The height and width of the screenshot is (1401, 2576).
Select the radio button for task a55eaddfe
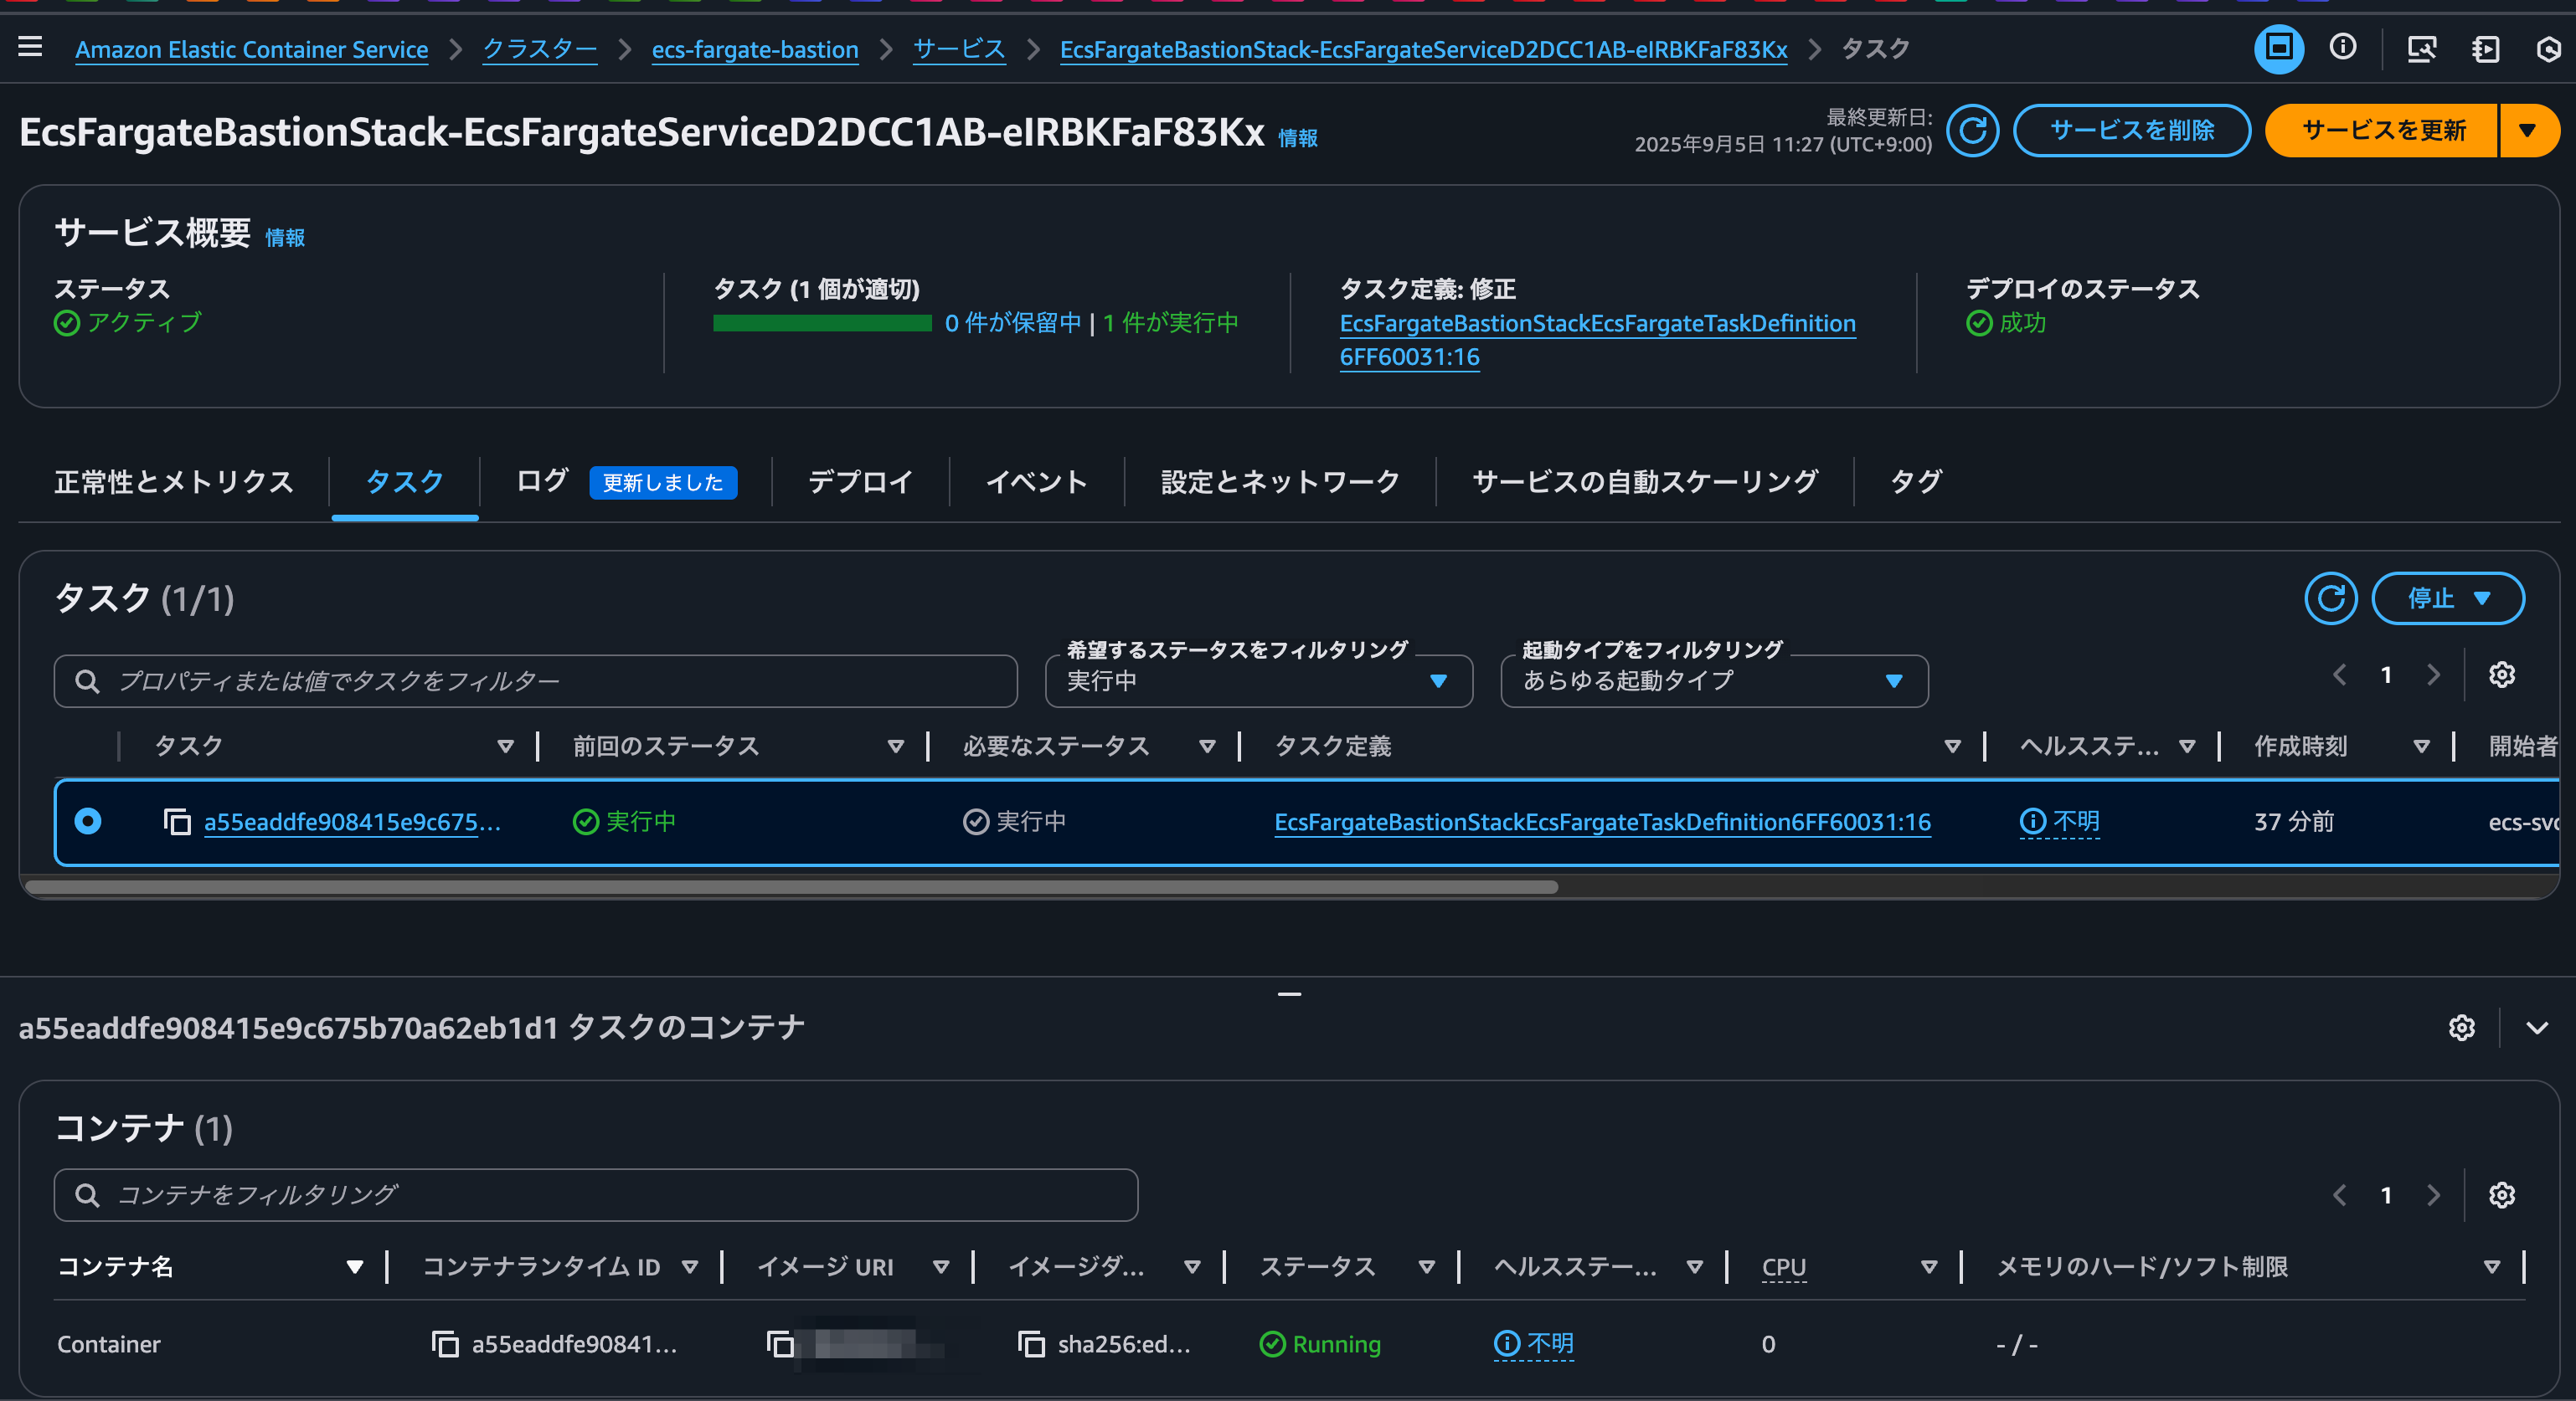(88, 821)
